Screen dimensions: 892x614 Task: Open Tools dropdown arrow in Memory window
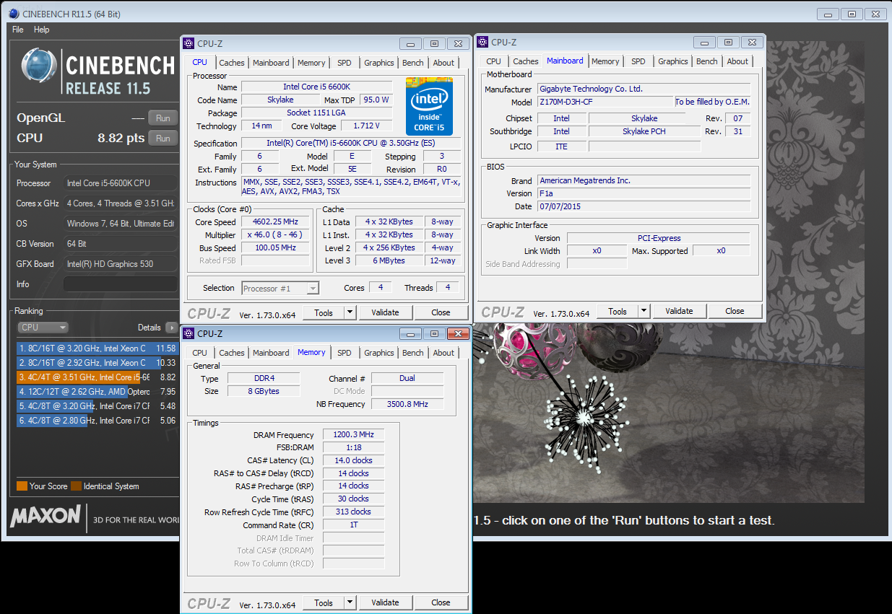(x=350, y=602)
